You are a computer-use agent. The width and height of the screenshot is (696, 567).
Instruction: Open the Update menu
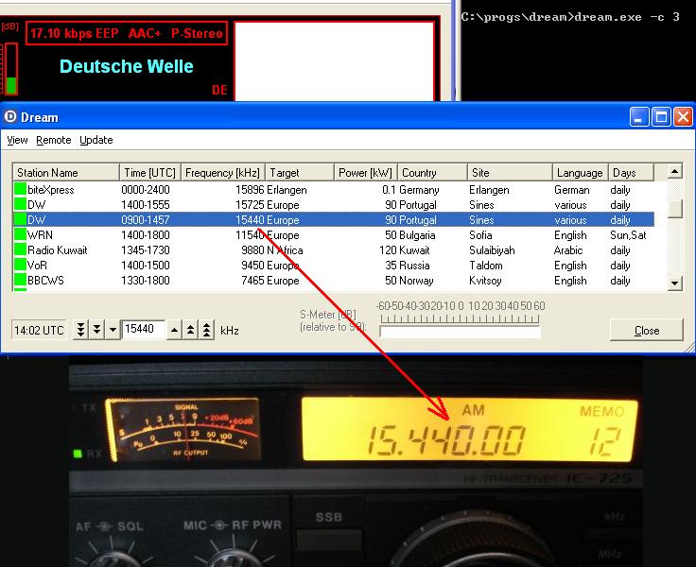(96, 140)
